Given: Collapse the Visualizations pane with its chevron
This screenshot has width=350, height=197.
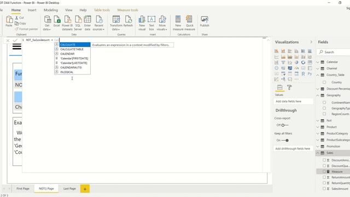Looking at the screenshot, I should point(311,42).
